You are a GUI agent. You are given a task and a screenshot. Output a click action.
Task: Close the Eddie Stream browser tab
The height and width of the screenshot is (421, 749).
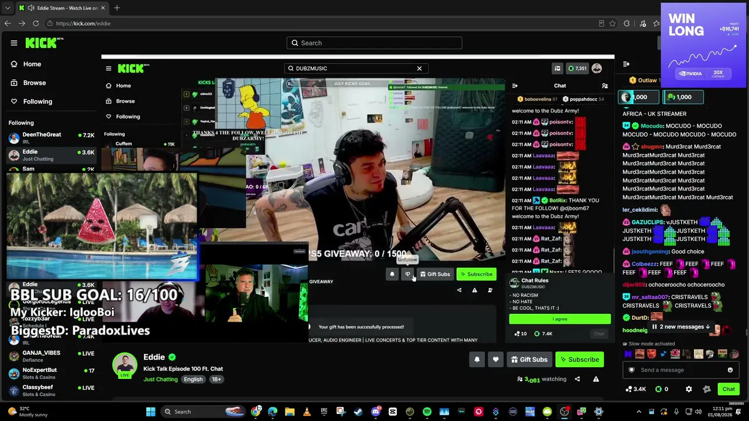coord(103,8)
